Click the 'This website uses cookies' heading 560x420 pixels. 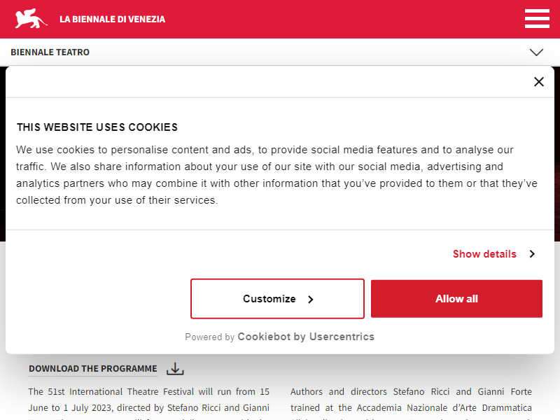[x=97, y=127]
